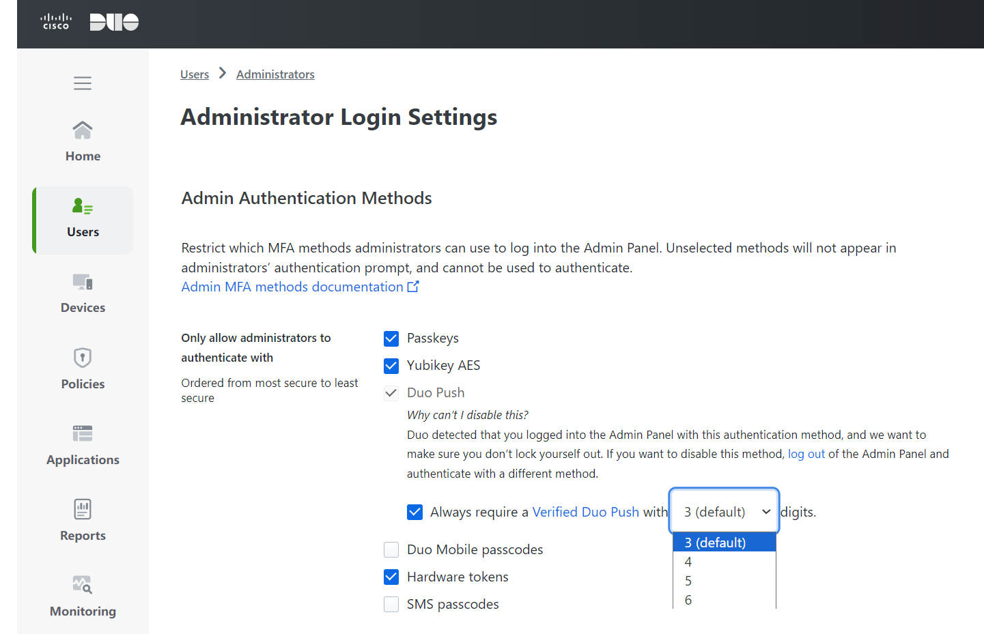Toggle the Hardware tokens checkbox
The width and height of the screenshot is (984, 634).
[x=391, y=577]
